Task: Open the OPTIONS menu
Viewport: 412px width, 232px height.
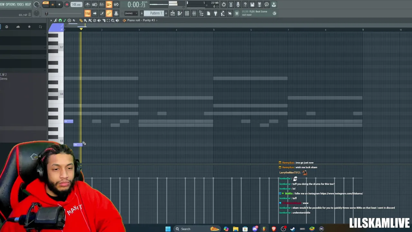Action: pyautogui.click(x=11, y=5)
